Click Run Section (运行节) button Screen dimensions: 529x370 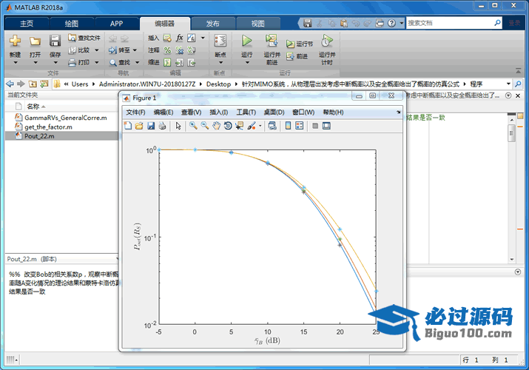coord(300,44)
